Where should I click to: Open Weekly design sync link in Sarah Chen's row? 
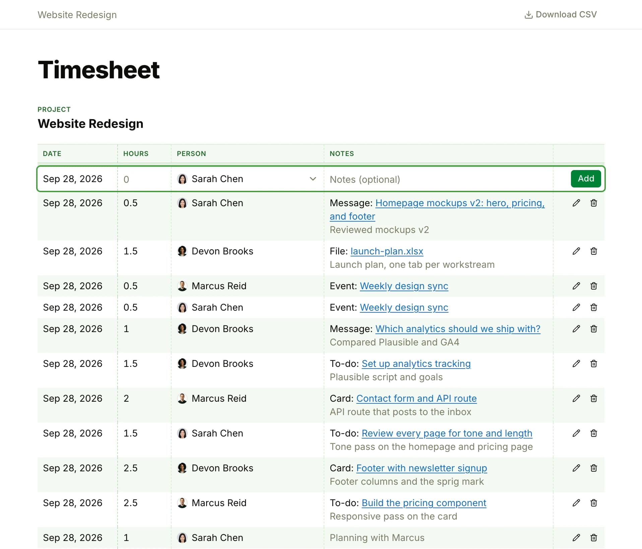tap(404, 307)
